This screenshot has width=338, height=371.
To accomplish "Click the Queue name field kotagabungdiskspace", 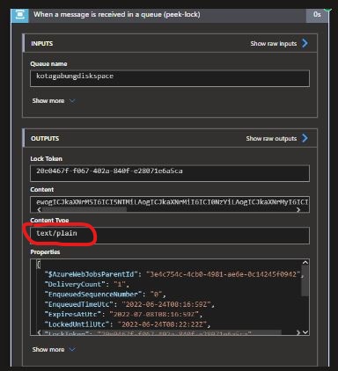I will (x=170, y=78).
